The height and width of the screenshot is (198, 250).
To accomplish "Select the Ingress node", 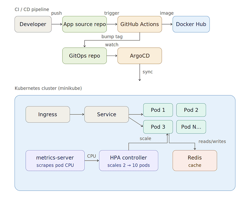I will [x=47, y=114].
